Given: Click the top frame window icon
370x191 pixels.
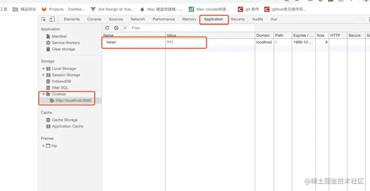Looking at the screenshot, I should (48, 146).
